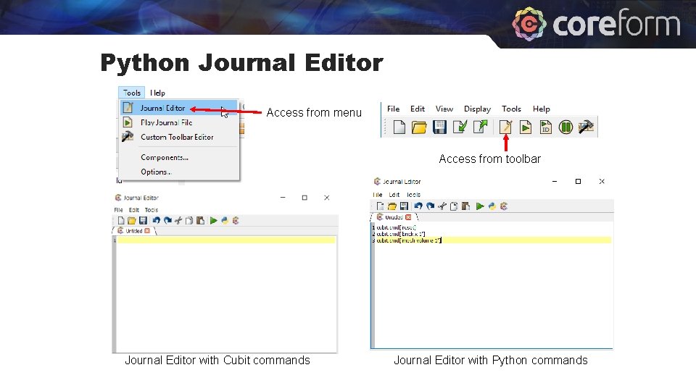The width and height of the screenshot is (696, 391).
Task: Click Paste icon in Python-commands Journal Editor
Action: pos(465,206)
